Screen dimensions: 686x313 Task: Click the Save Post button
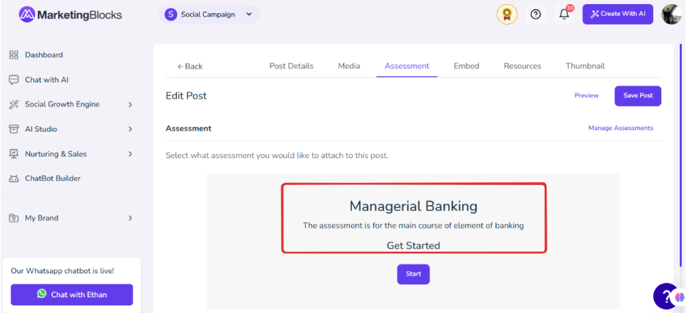[638, 96]
